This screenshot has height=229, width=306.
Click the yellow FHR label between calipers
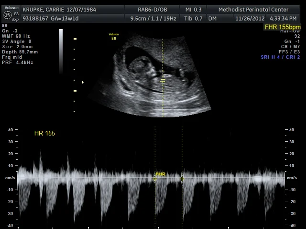pos(161,174)
